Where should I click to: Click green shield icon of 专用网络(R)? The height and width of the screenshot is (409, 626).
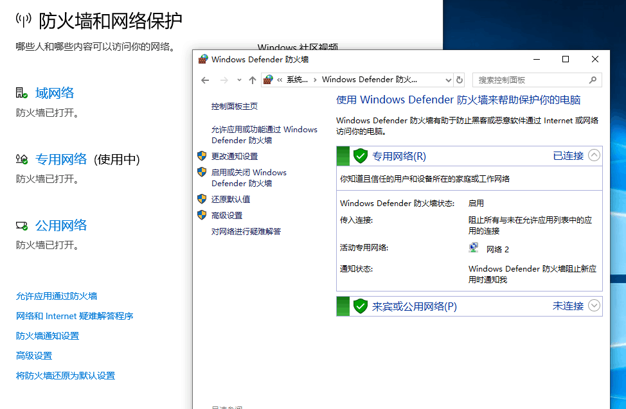pyautogui.click(x=360, y=156)
